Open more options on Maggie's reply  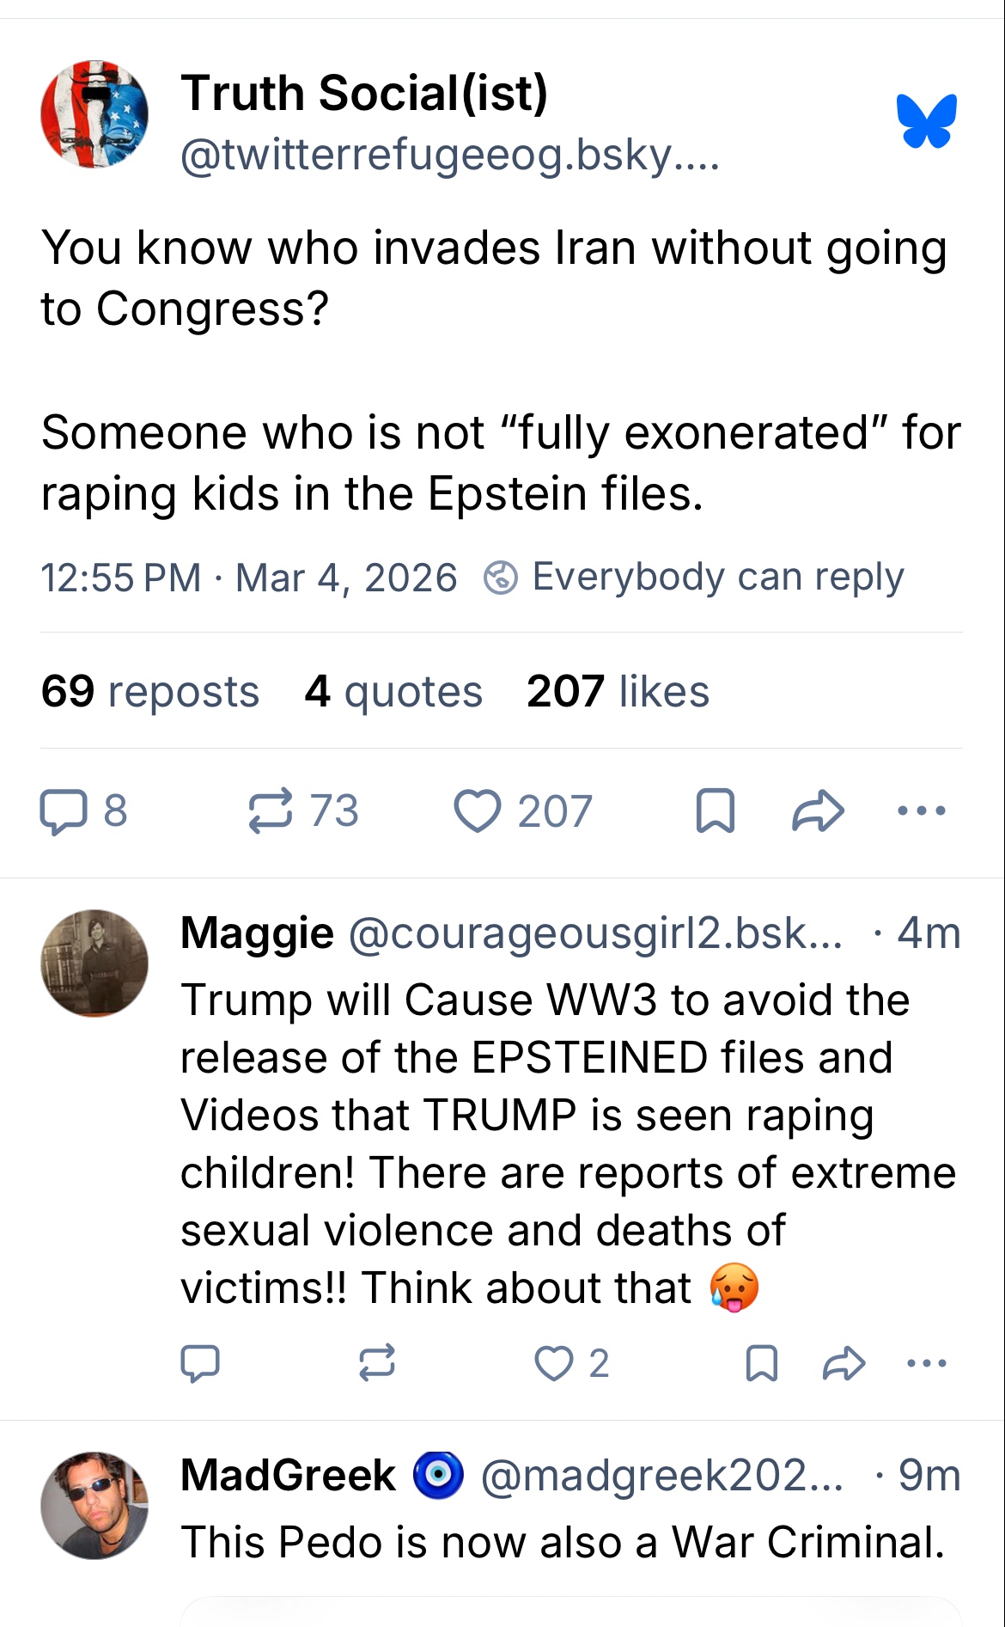[926, 1363]
